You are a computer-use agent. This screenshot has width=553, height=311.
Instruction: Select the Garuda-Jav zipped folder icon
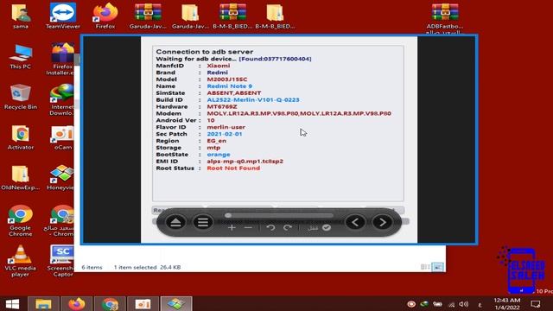click(x=190, y=16)
